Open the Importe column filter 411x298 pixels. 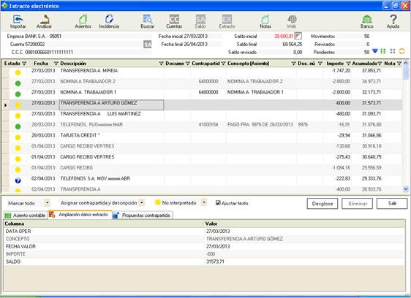pos(348,64)
